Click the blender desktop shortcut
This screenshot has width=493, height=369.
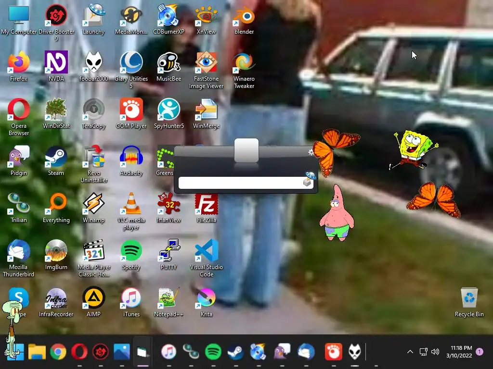244,20
